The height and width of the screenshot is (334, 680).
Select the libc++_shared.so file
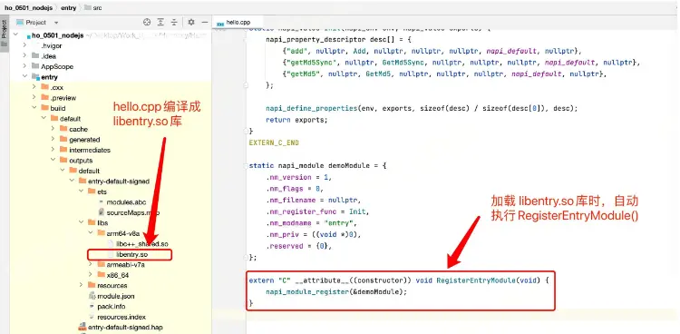coord(141,243)
